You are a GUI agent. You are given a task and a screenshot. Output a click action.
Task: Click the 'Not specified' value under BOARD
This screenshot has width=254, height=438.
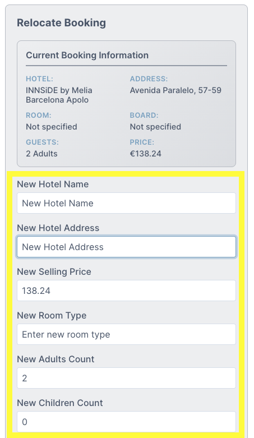point(155,127)
